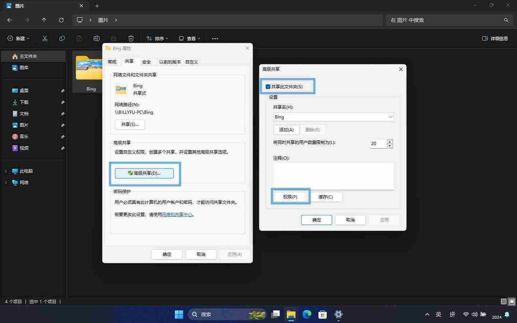Open the 权限(P) permissions dialog
The width and height of the screenshot is (517, 323).
(x=289, y=197)
